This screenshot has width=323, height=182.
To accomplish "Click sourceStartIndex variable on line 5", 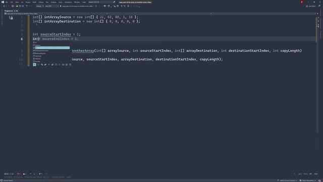I will tap(56, 34).
